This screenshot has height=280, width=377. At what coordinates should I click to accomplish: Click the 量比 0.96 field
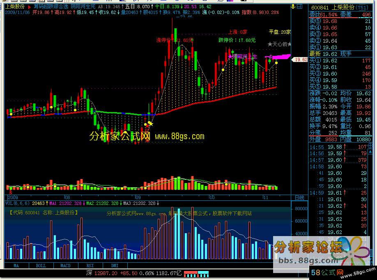[x=356, y=126]
